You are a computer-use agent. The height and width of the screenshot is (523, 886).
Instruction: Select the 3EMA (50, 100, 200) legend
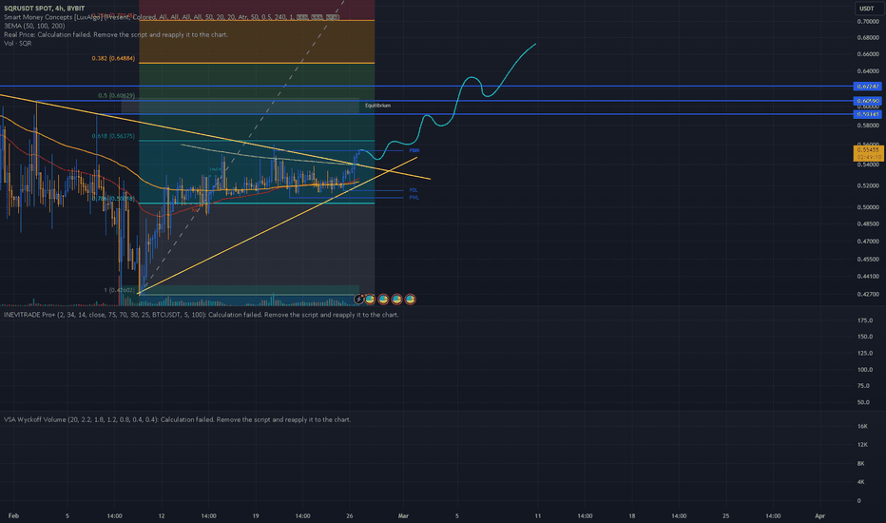(x=34, y=26)
